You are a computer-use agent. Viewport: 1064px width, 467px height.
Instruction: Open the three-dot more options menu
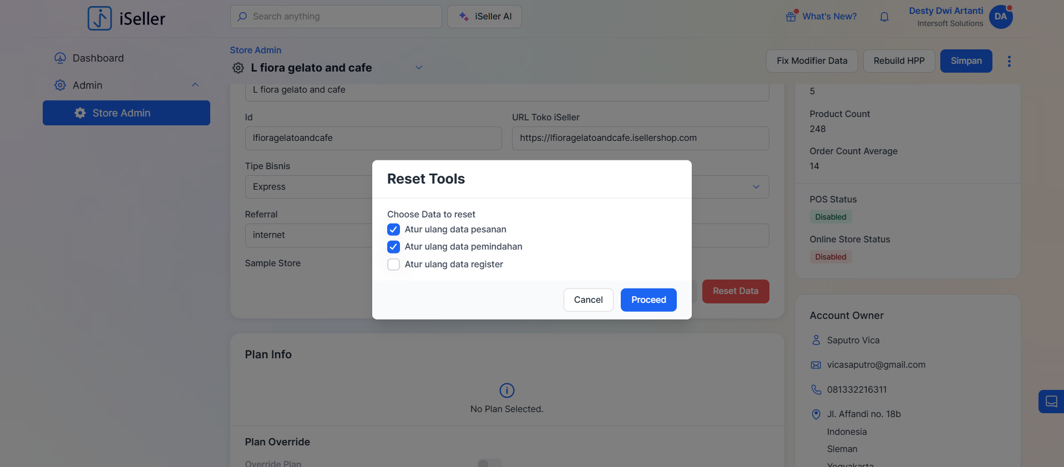coord(1009,61)
